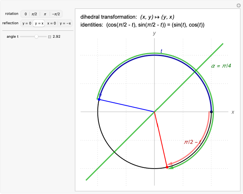This screenshot has width=243, height=194.
Task: Expand angle t slider controls with plus icon
Action: tap(49, 37)
